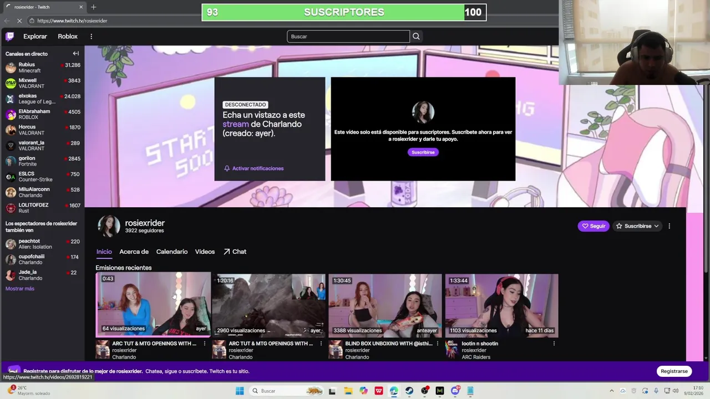Open the 1:33:44 broadcast thumbnail
The image size is (710, 399).
(x=501, y=305)
